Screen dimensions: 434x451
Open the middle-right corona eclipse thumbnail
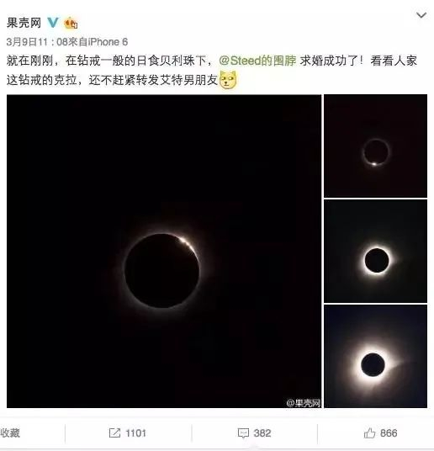point(375,251)
